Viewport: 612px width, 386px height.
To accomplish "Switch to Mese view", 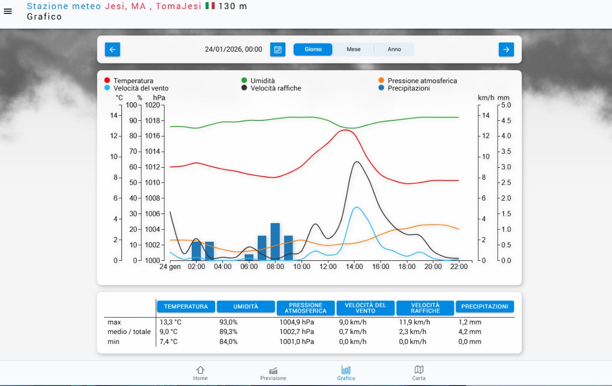I will 353,50.
